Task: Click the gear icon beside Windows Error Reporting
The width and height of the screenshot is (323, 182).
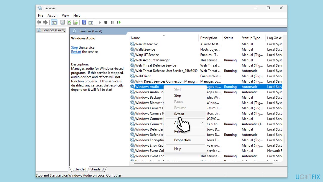Action: [x=132, y=145]
